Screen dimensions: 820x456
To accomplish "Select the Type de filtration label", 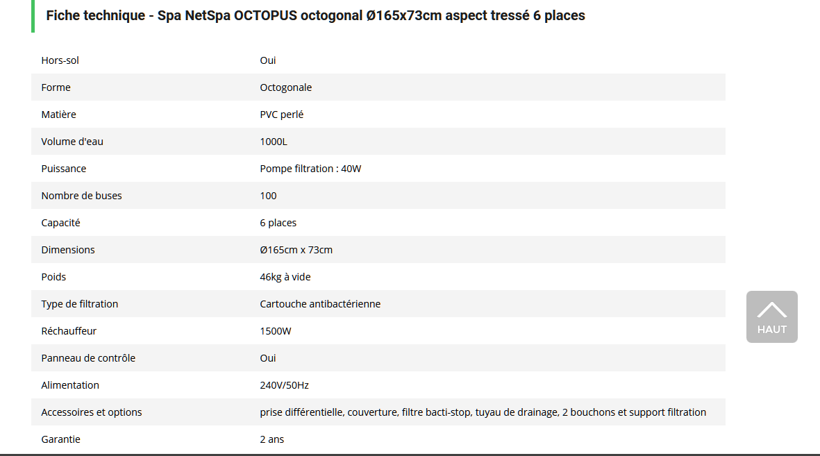I will click(80, 304).
